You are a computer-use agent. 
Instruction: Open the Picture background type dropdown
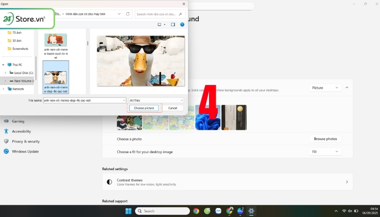(325, 88)
